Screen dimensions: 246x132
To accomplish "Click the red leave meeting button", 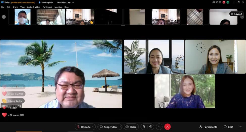I will (167, 127).
